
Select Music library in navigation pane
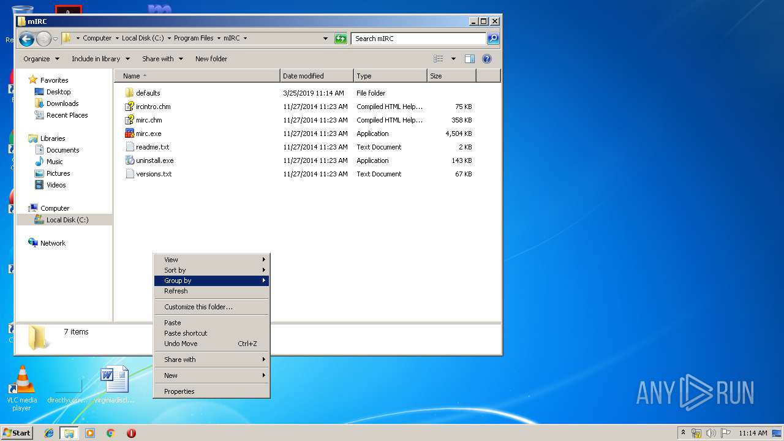pos(55,162)
